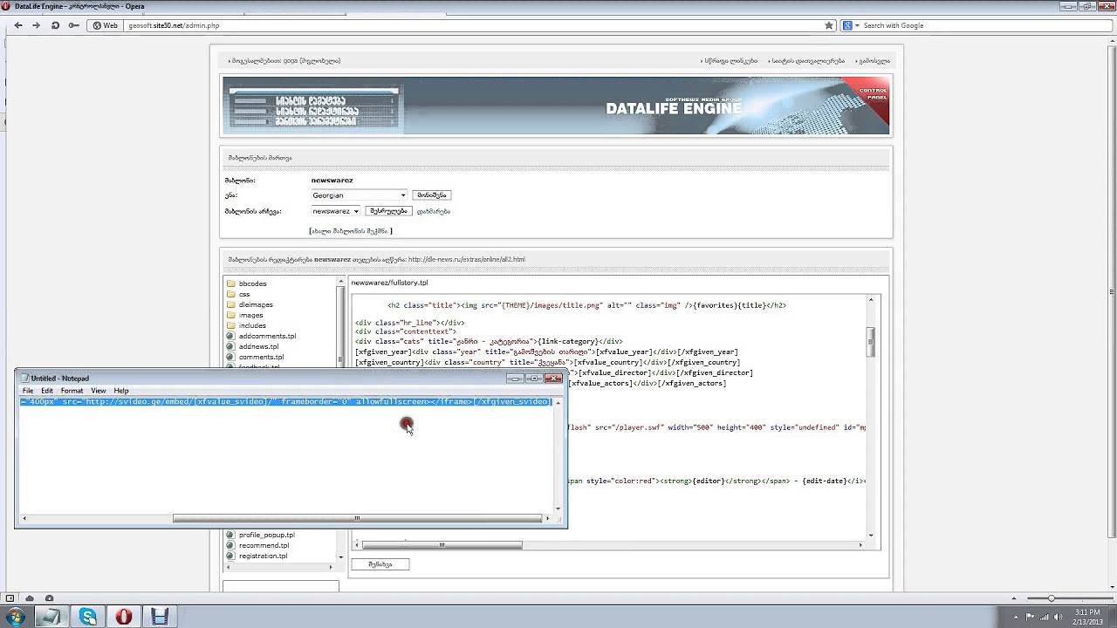Open the images folder

pyautogui.click(x=250, y=315)
